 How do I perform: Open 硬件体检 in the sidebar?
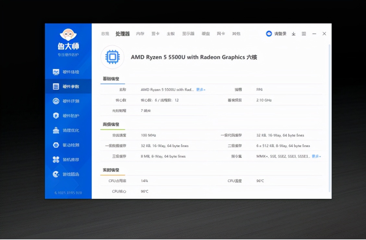coord(68,72)
